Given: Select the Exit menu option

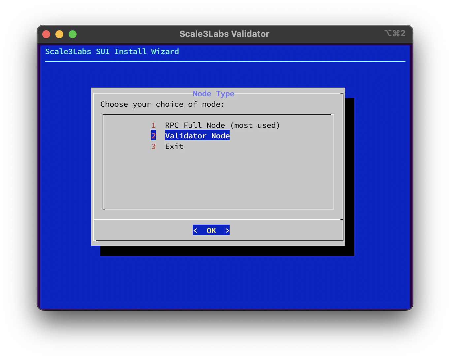Looking at the screenshot, I should tap(167, 146).
